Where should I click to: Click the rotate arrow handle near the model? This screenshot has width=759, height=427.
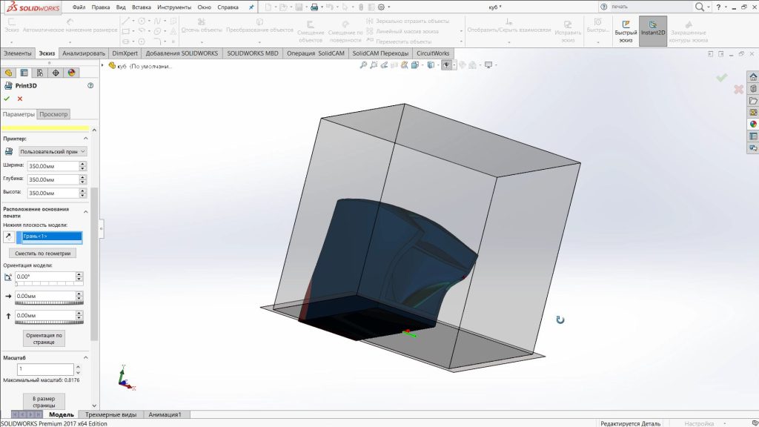tap(560, 320)
